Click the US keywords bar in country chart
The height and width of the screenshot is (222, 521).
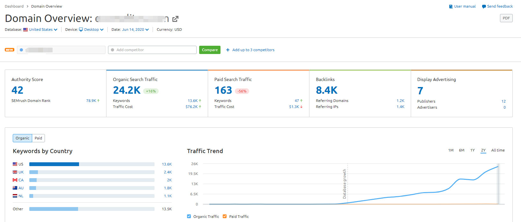point(54,164)
